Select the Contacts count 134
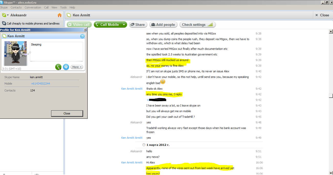Viewport: 333px width, 175px height. (x=32, y=90)
